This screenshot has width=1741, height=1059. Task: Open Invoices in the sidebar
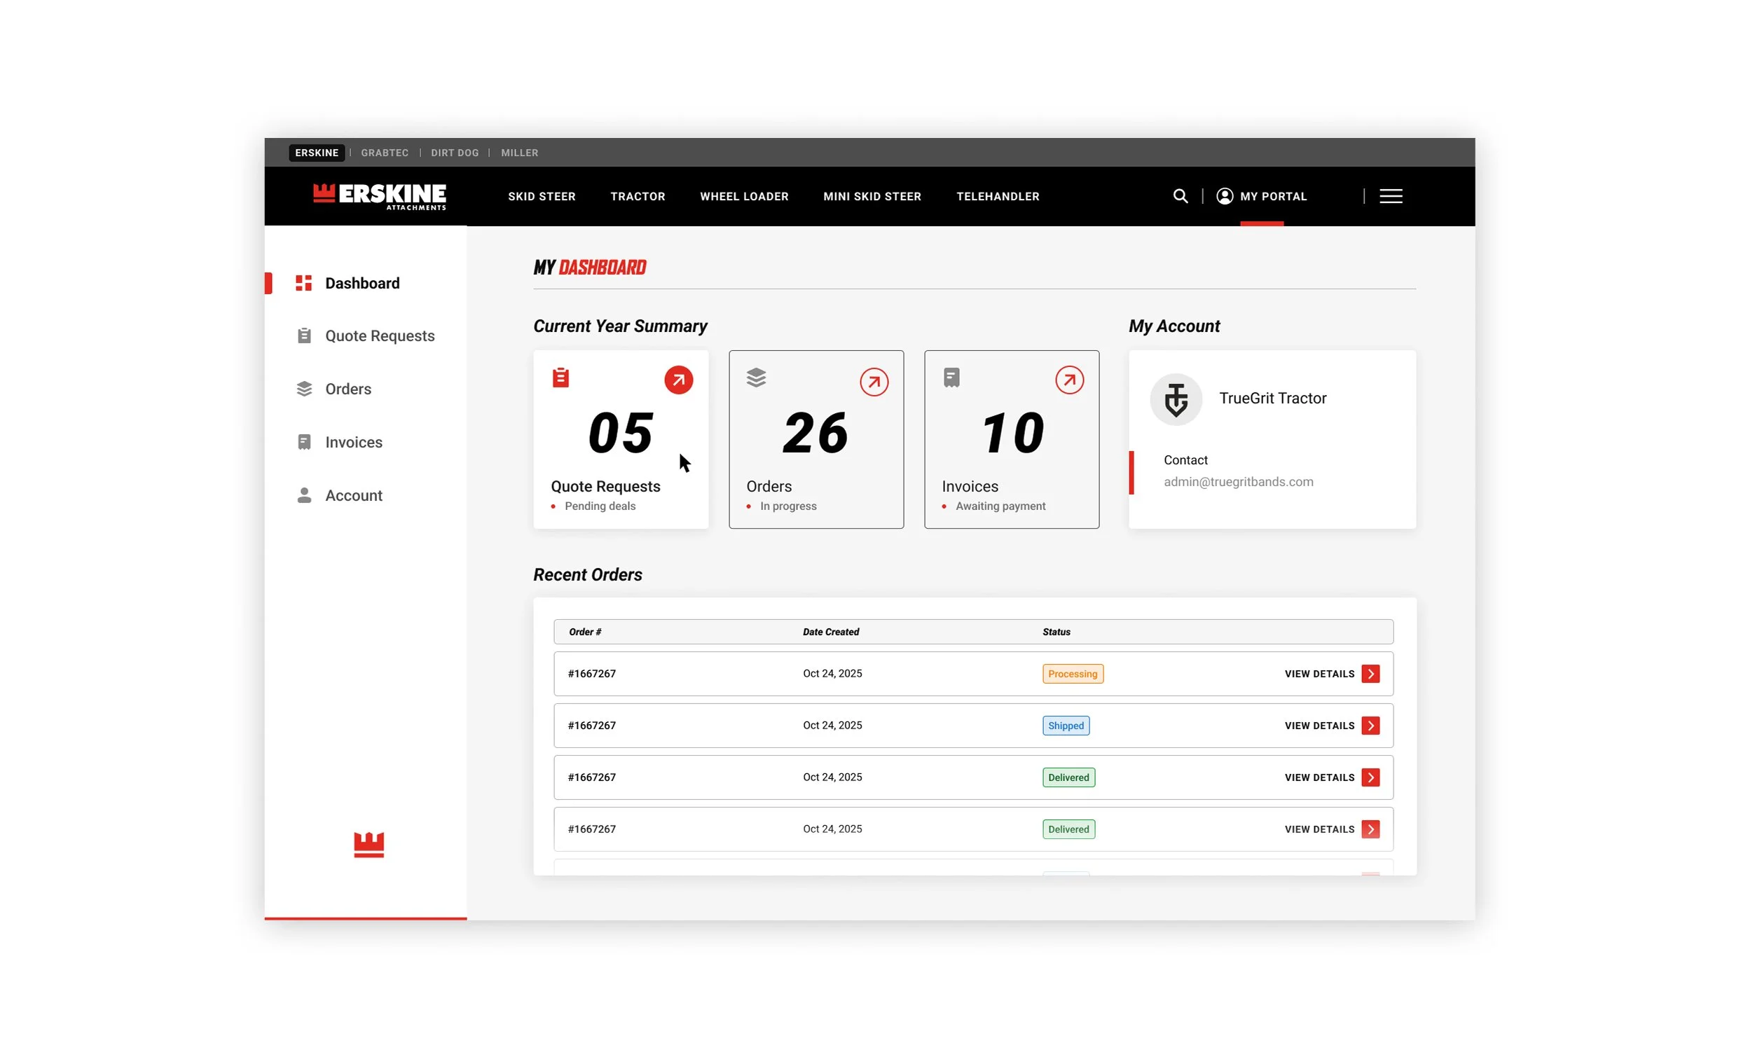tap(353, 442)
